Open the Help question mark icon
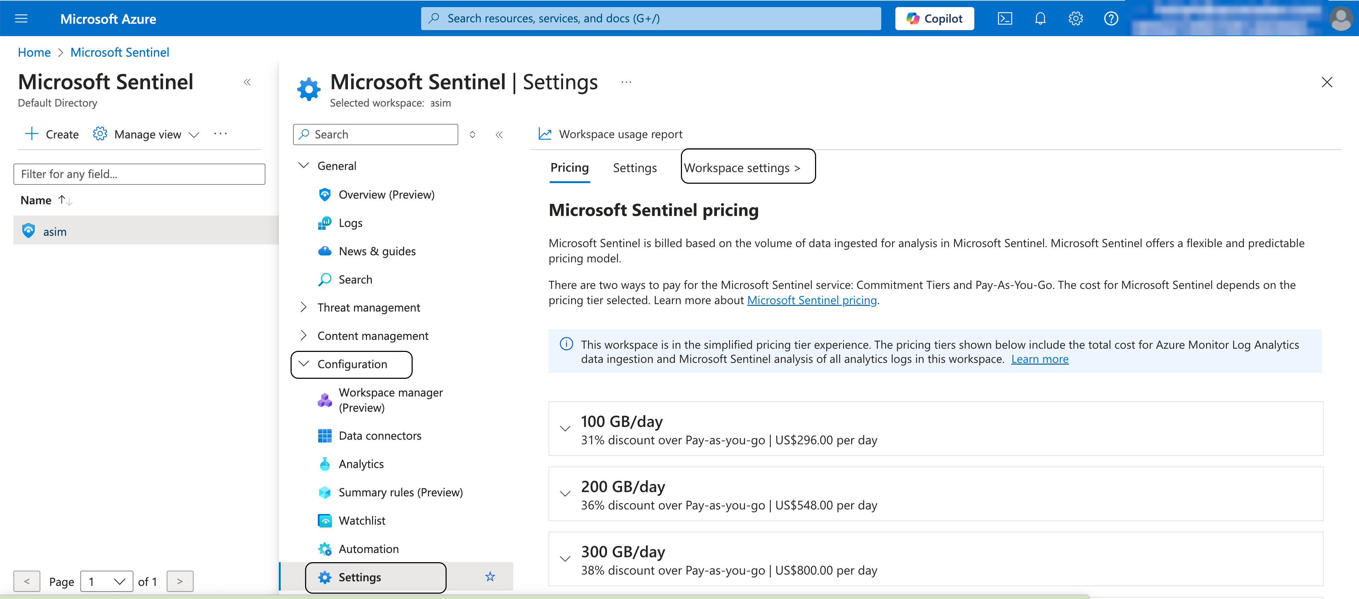Image resolution: width=1359 pixels, height=599 pixels. 1111,18
